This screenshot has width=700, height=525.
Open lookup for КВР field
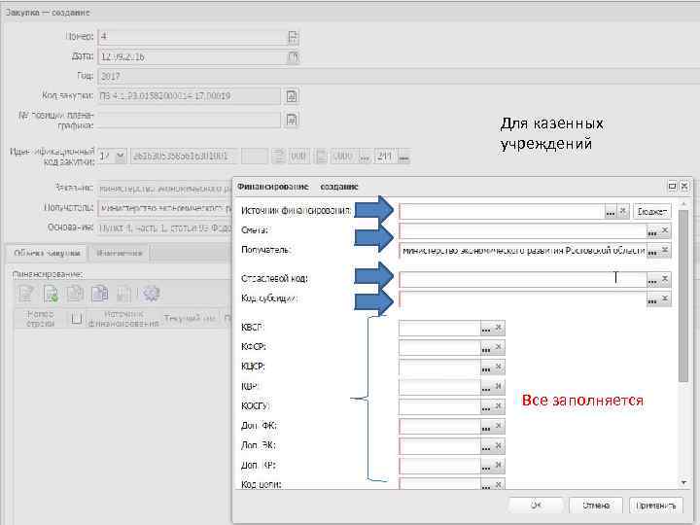coord(486,387)
